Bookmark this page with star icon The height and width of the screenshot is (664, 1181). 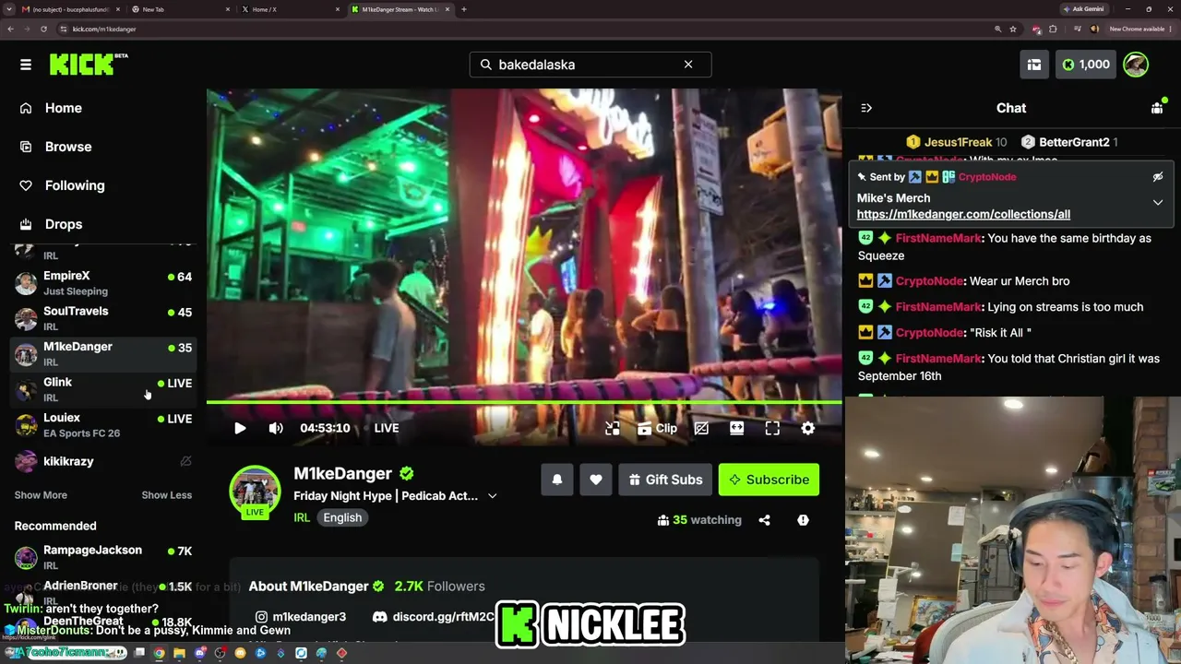[1013, 29]
